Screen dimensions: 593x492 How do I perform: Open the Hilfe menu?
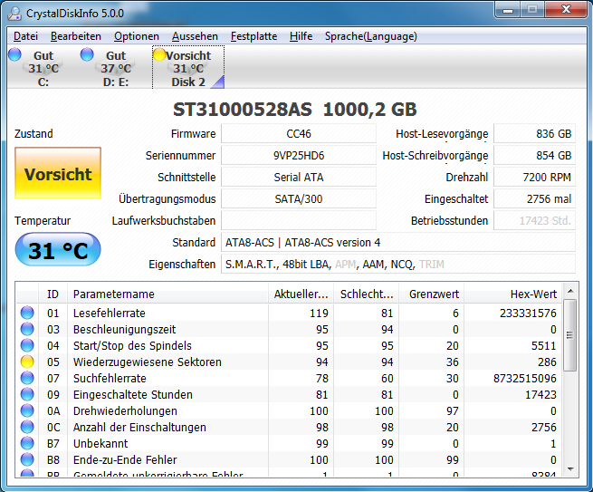301,36
